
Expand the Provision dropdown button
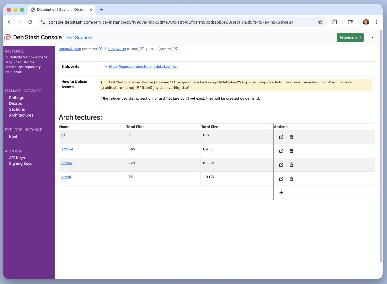[x=350, y=37]
